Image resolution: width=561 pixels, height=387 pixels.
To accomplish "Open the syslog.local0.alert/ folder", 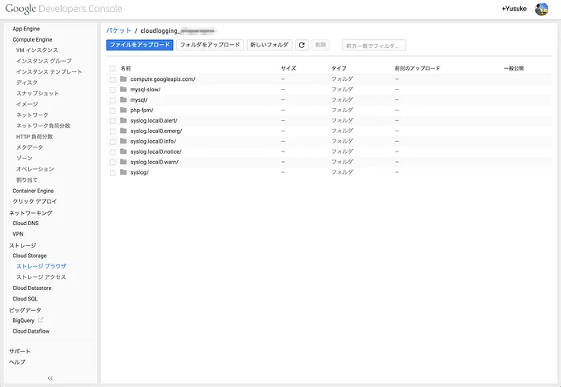I will coord(154,120).
